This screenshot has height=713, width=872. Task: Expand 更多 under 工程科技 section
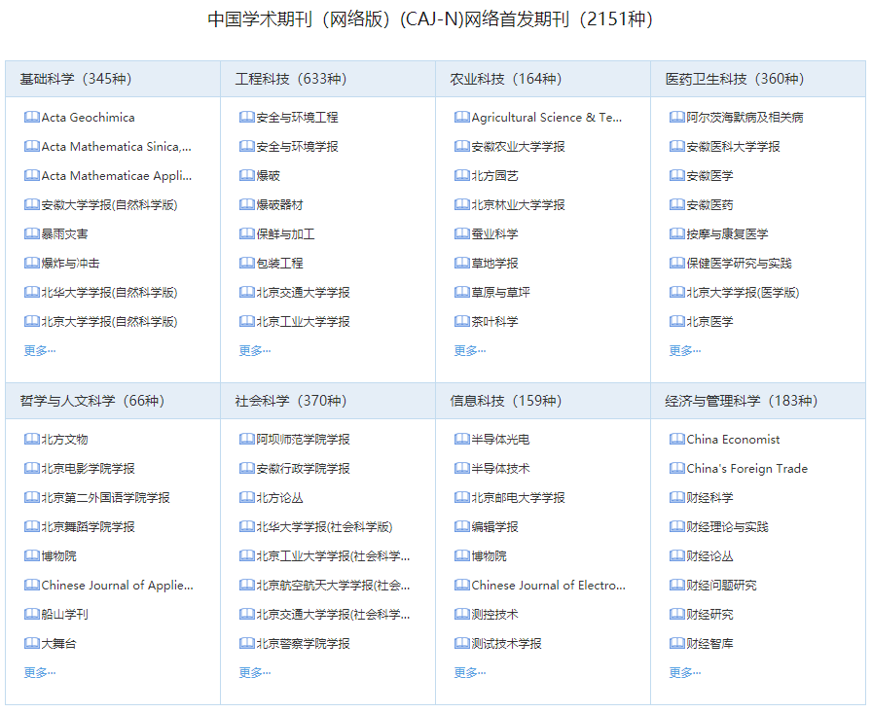click(x=255, y=350)
